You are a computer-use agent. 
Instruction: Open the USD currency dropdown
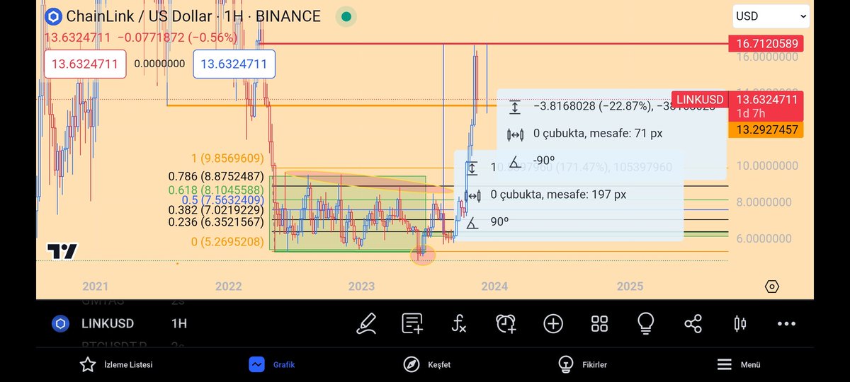coord(771,16)
